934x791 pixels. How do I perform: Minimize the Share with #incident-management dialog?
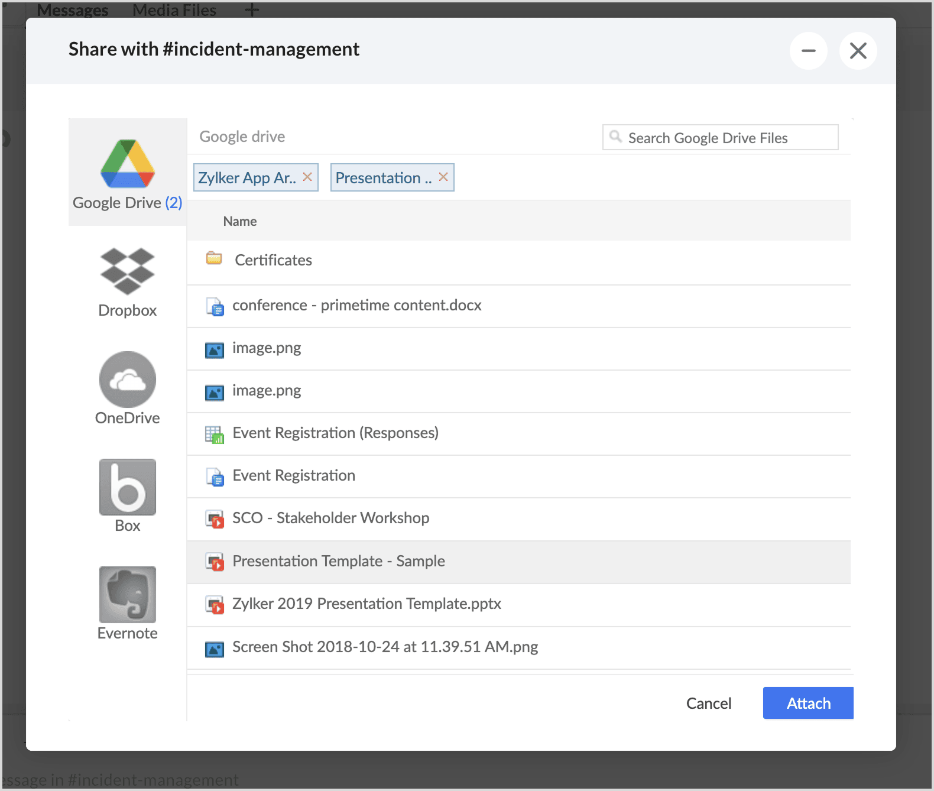(809, 51)
